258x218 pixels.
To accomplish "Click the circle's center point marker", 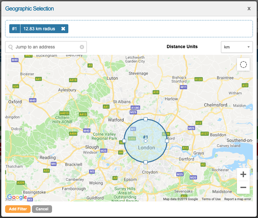I will point(146,141).
